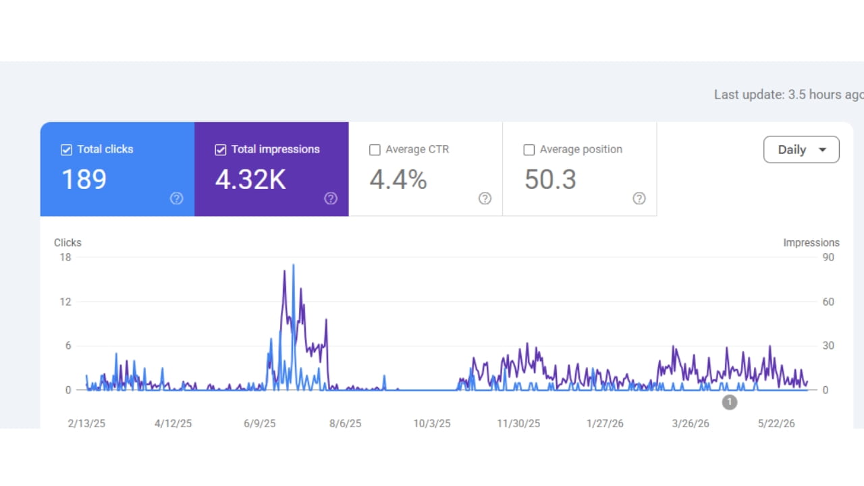Screen dimensions: 864x486
Task: Click the 10/3/25 date label
Action: coord(431,424)
